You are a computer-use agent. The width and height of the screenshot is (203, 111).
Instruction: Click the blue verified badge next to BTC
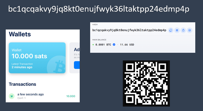pos(114,45)
